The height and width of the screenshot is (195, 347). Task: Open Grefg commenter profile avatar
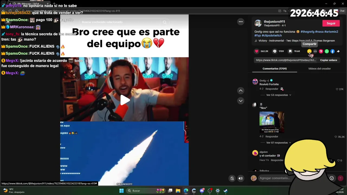pyautogui.click(x=255, y=82)
